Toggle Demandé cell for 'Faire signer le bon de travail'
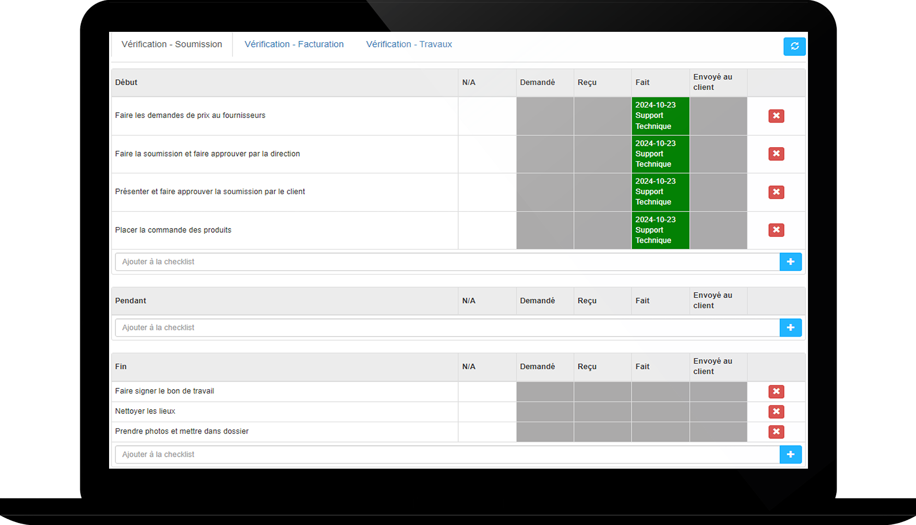This screenshot has width=916, height=525. click(545, 391)
